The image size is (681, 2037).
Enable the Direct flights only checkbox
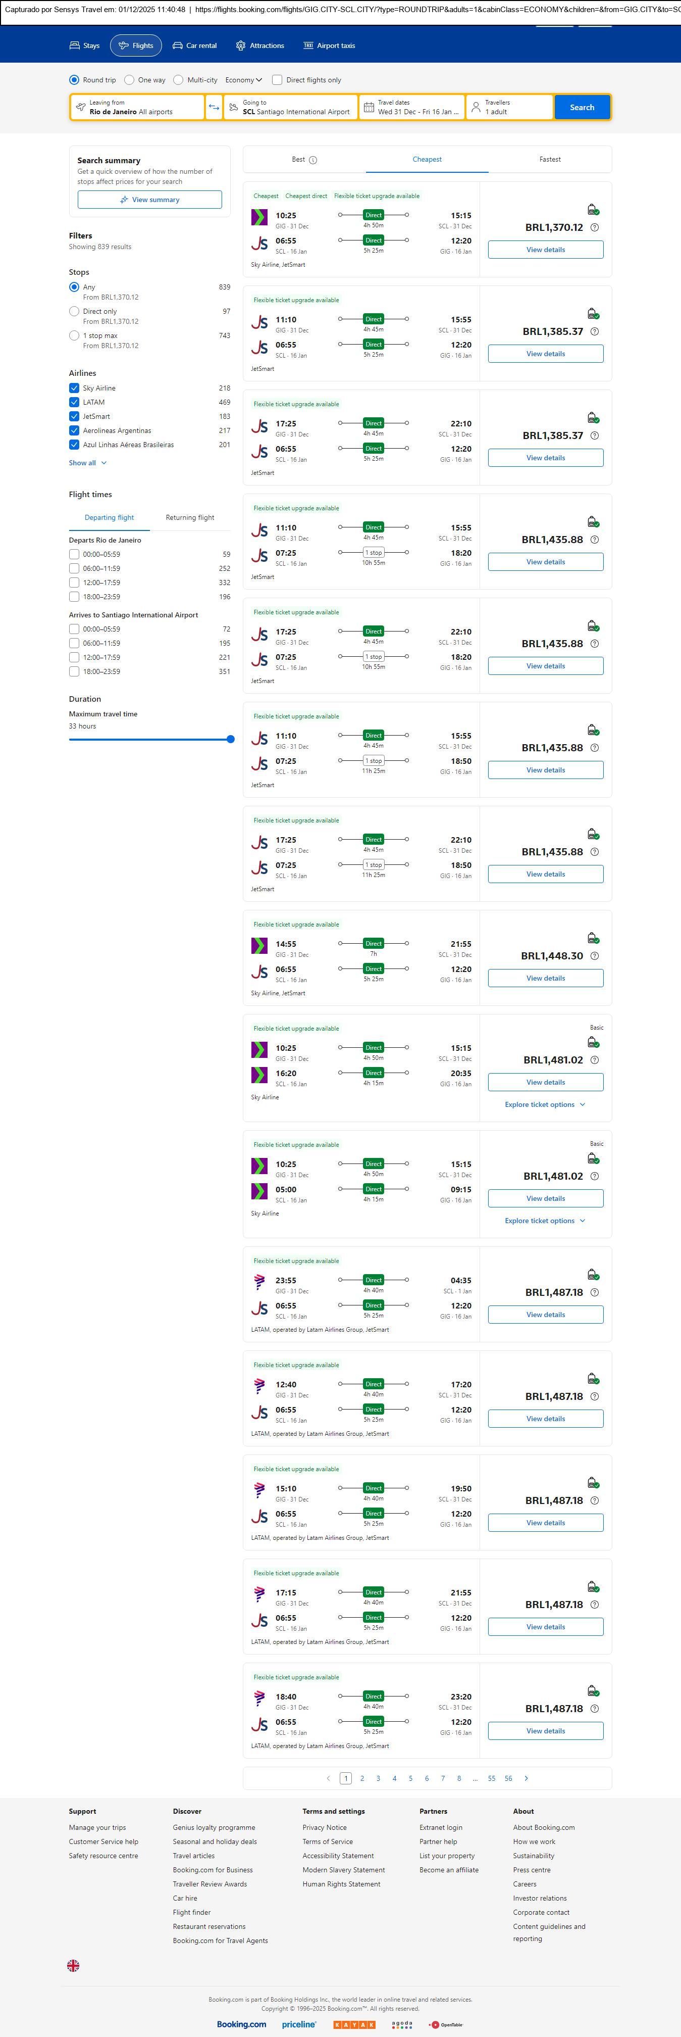pos(277,80)
